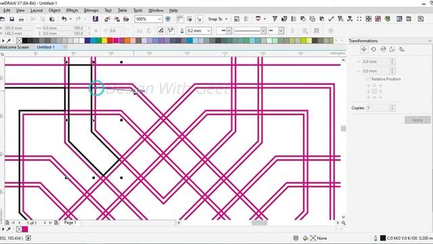Select the Position tab in Transformations
Viewport: 433px width, 244px height.
pos(364,49)
